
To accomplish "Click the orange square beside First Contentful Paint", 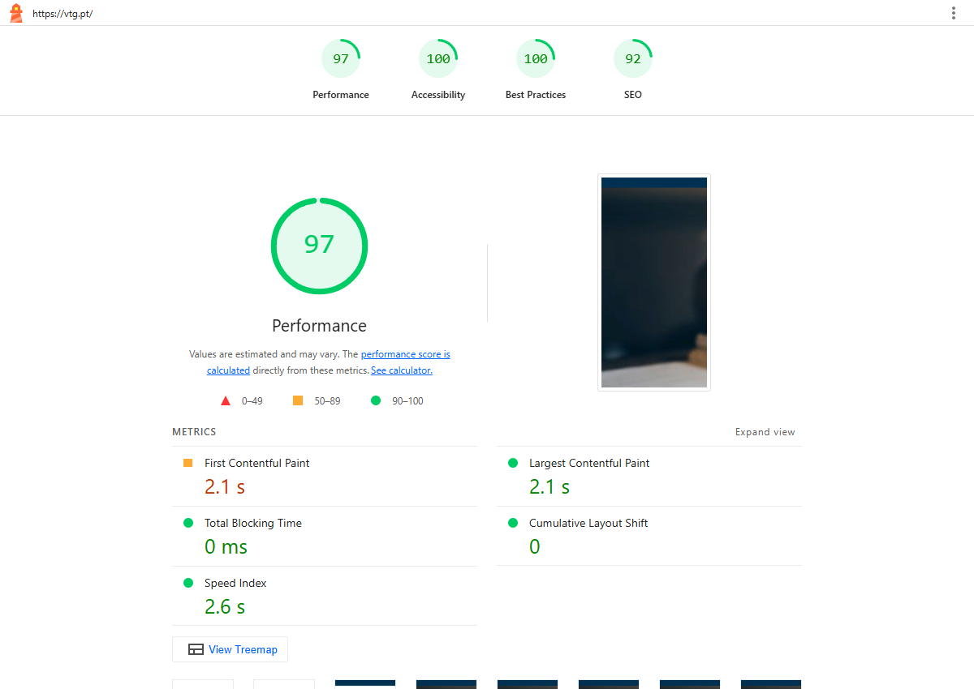I will 188,463.
